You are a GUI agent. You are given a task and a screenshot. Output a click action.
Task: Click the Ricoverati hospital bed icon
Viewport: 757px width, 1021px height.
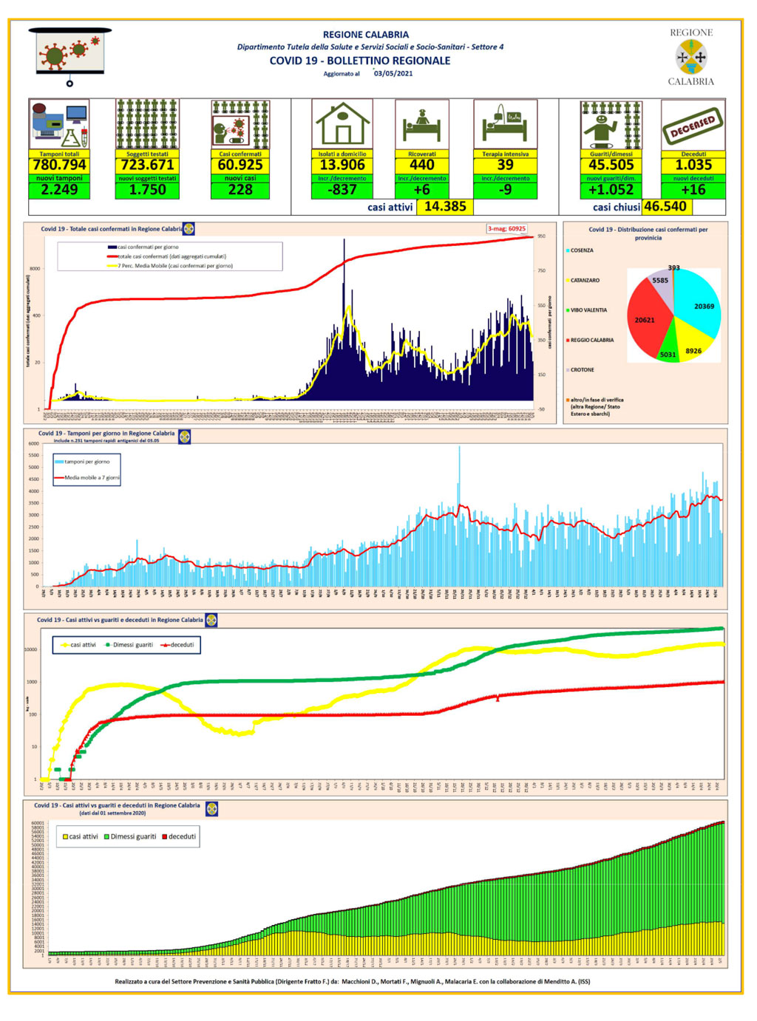click(x=422, y=125)
